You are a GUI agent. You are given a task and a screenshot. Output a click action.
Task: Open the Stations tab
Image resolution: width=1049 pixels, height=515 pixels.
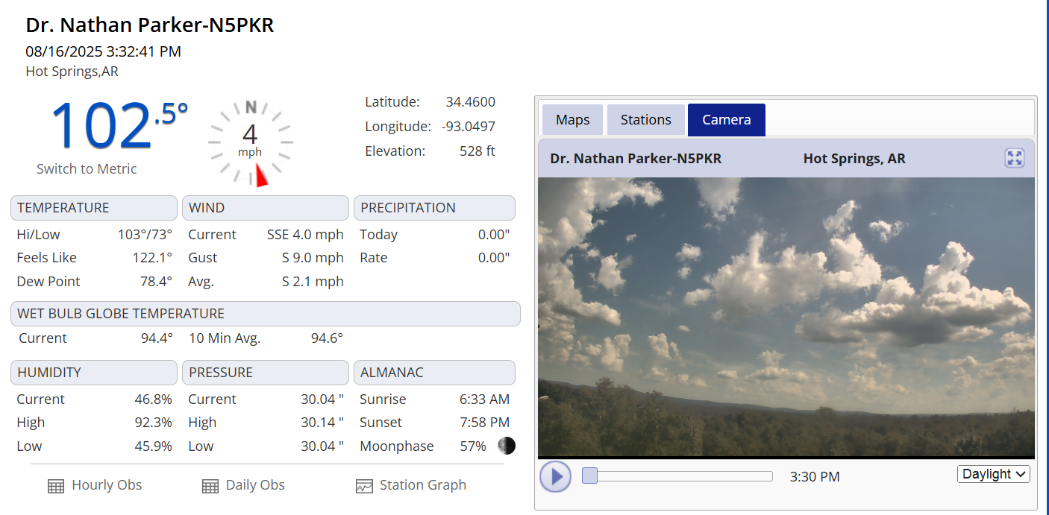coord(645,120)
